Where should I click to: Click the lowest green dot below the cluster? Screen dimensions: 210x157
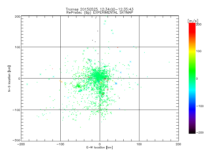pyautogui.click(x=81, y=127)
